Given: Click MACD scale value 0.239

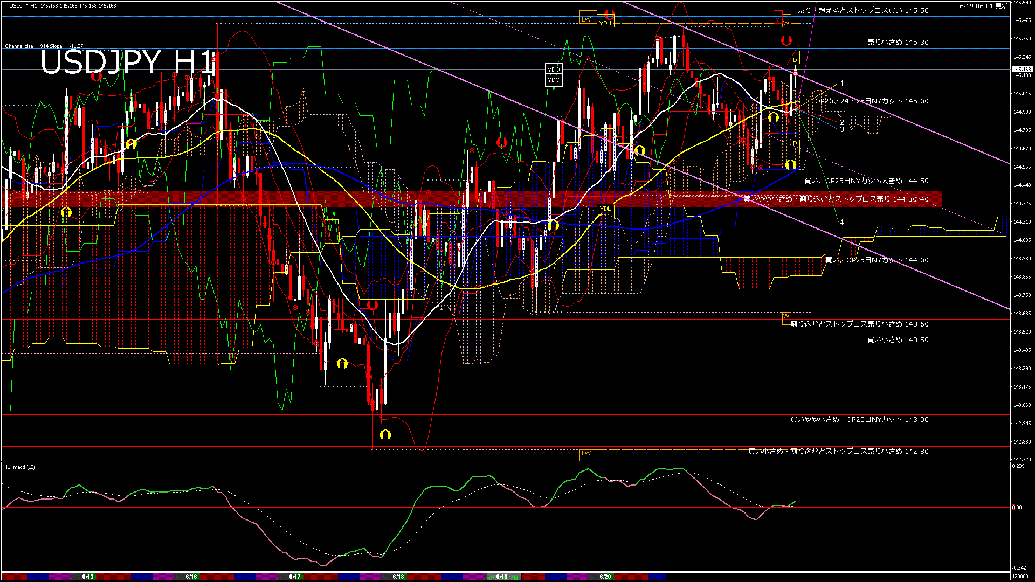Looking at the screenshot, I should (1019, 466).
